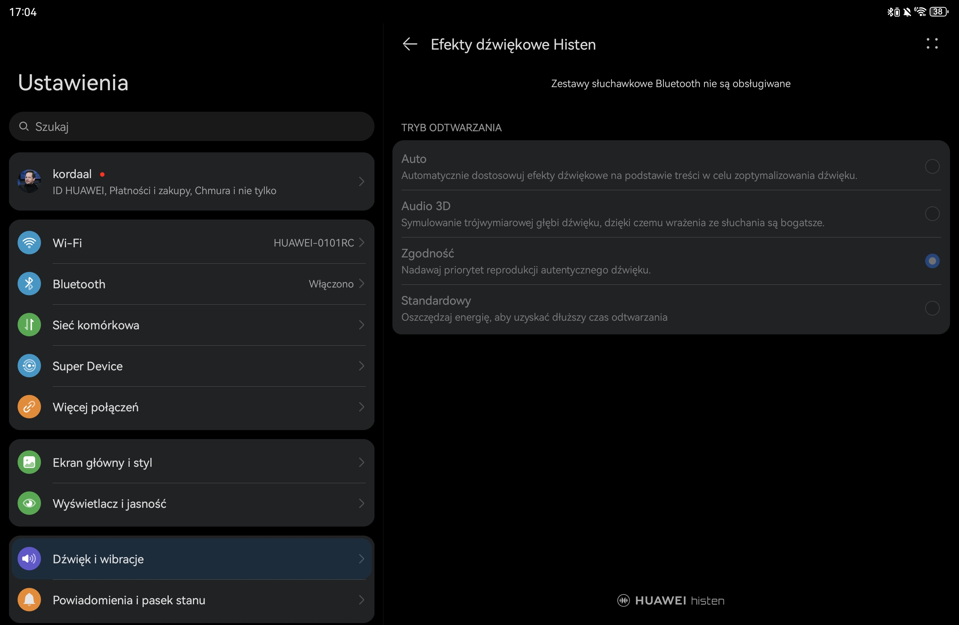Go back using the arrow icon
The image size is (959, 625).
pyautogui.click(x=410, y=44)
